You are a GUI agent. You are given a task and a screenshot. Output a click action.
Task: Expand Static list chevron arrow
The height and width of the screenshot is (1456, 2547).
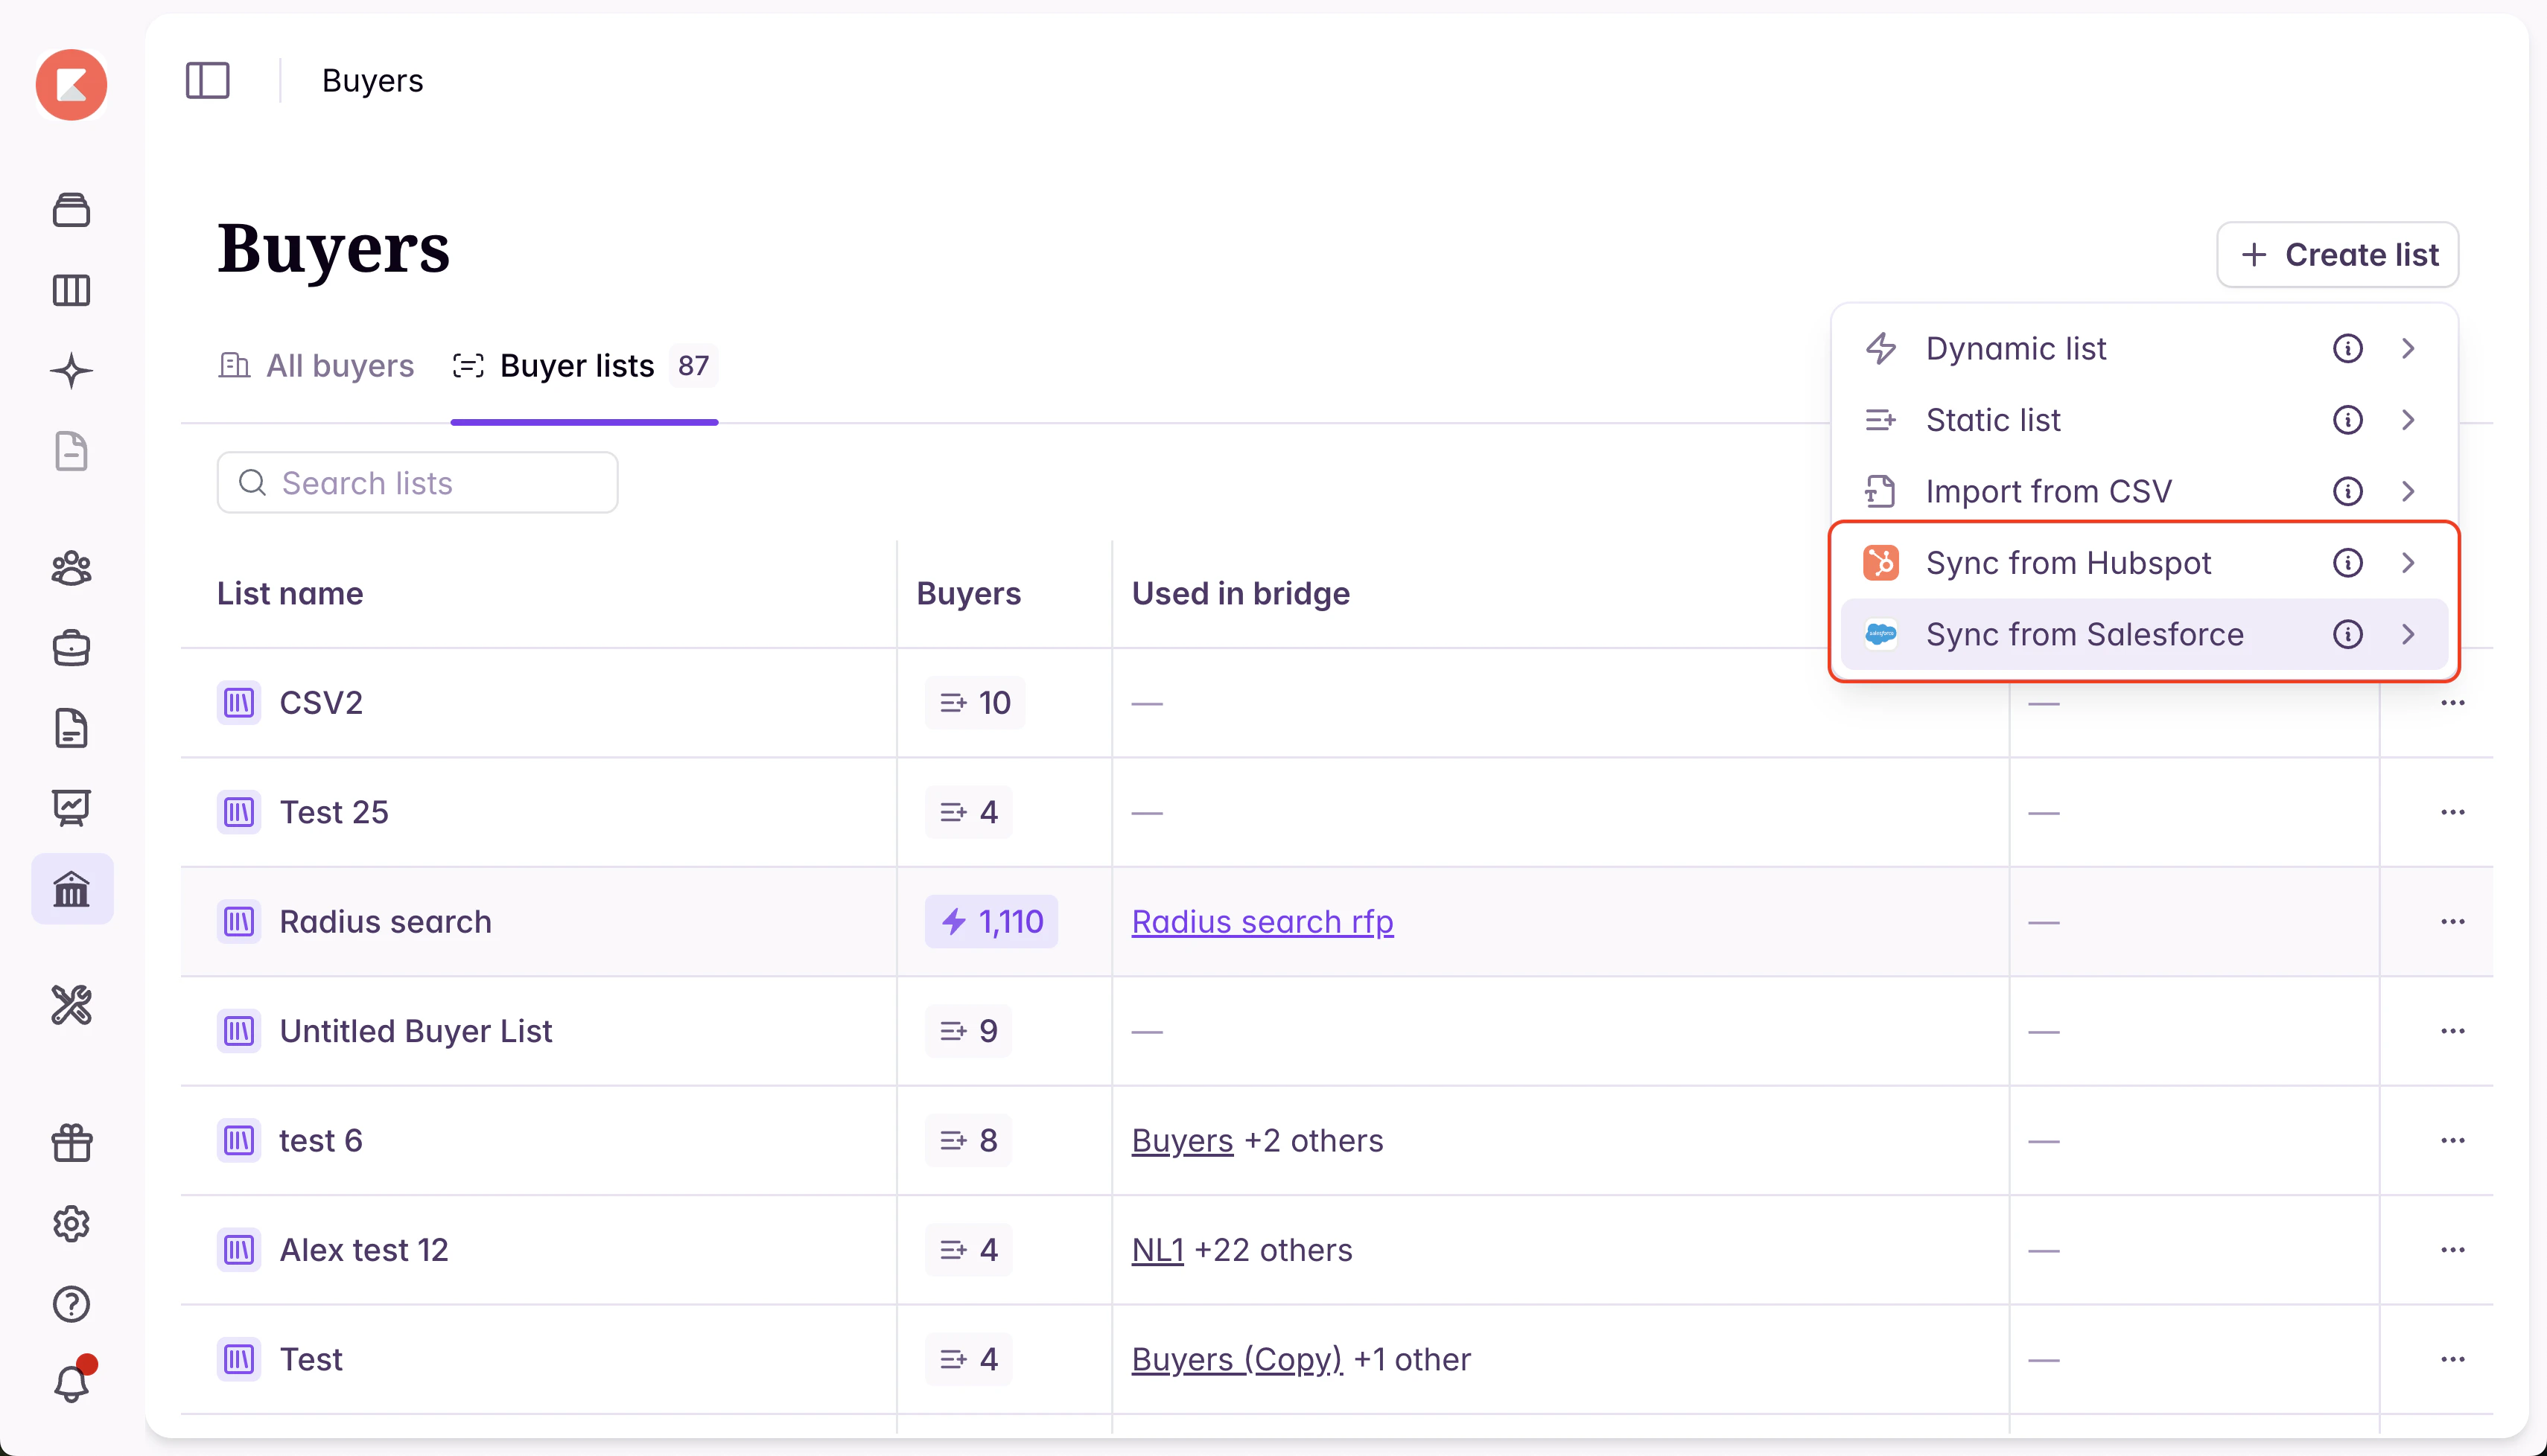(2408, 420)
